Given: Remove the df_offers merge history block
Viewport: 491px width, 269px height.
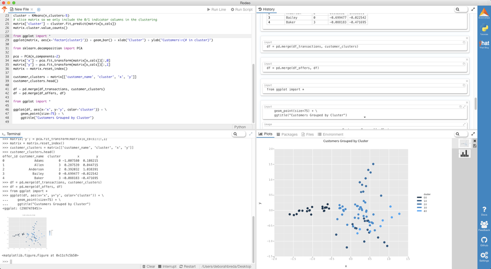Looking at the screenshot, I should coord(467,59).
